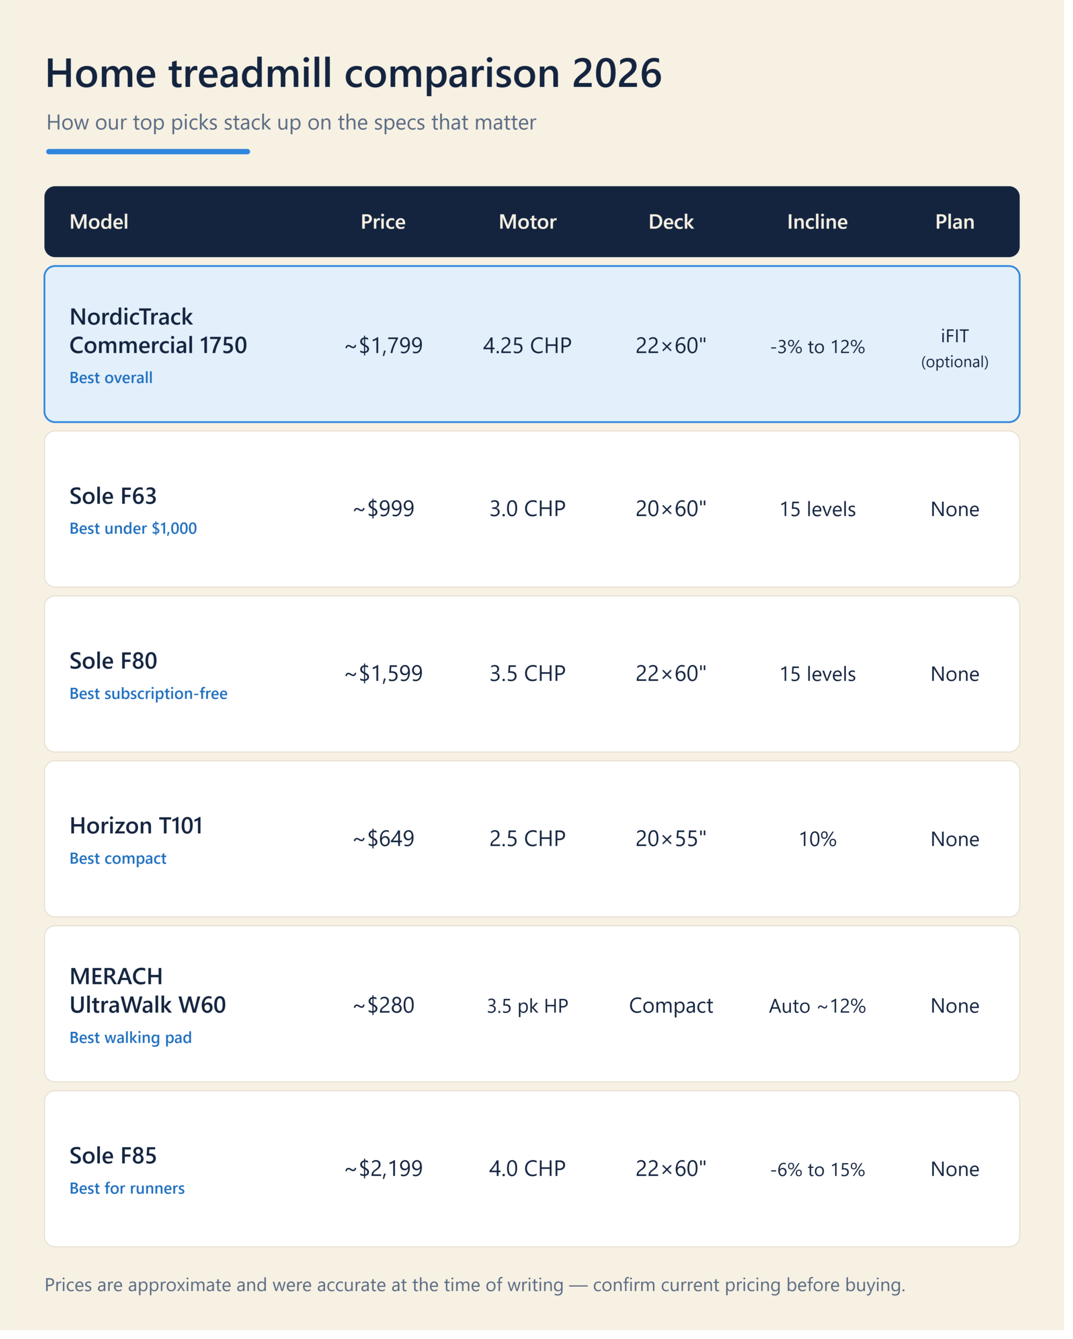Click 'None' plan in the Sole F85 row
This screenshot has width=1073, height=1339.
[x=963, y=1179]
